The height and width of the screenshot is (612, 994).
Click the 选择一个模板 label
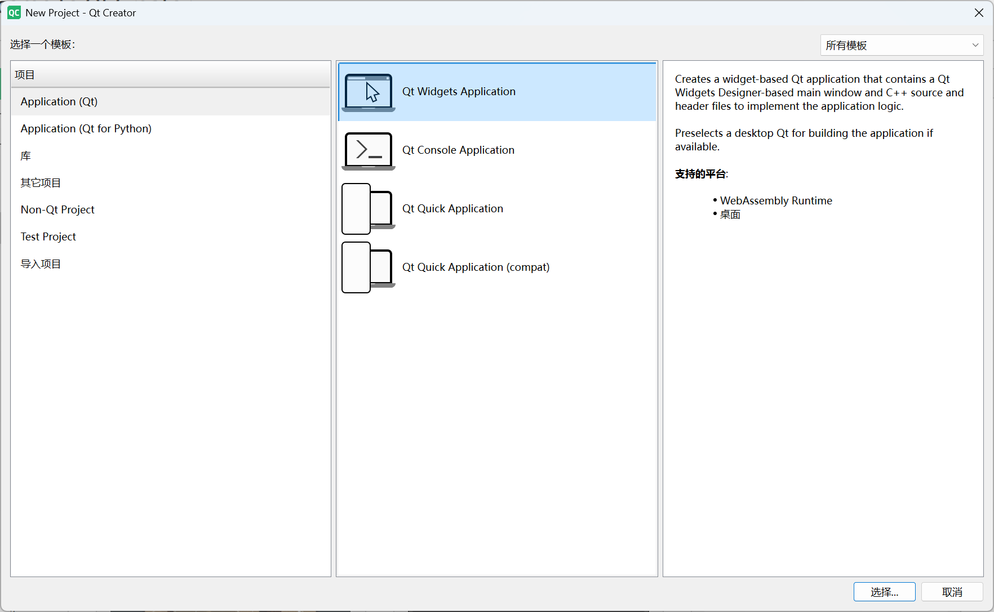(43, 44)
